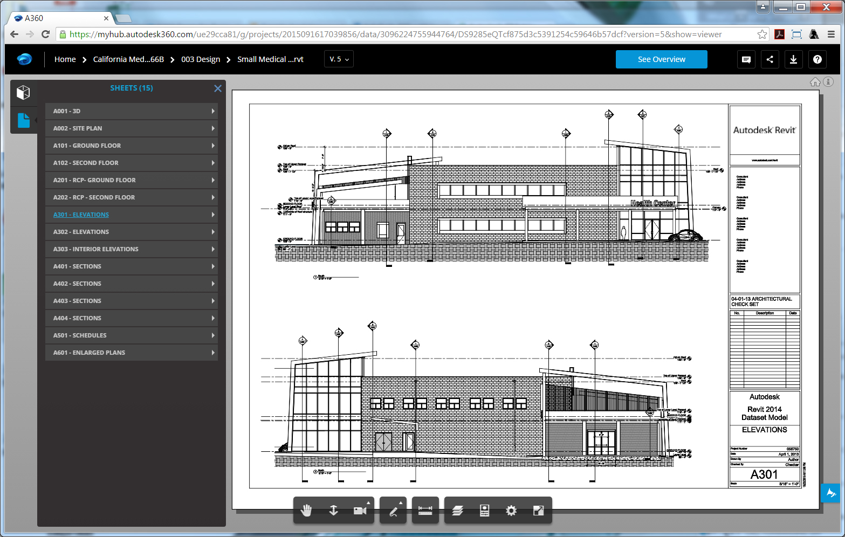
Task: Click the Share icon
Action: coord(770,59)
